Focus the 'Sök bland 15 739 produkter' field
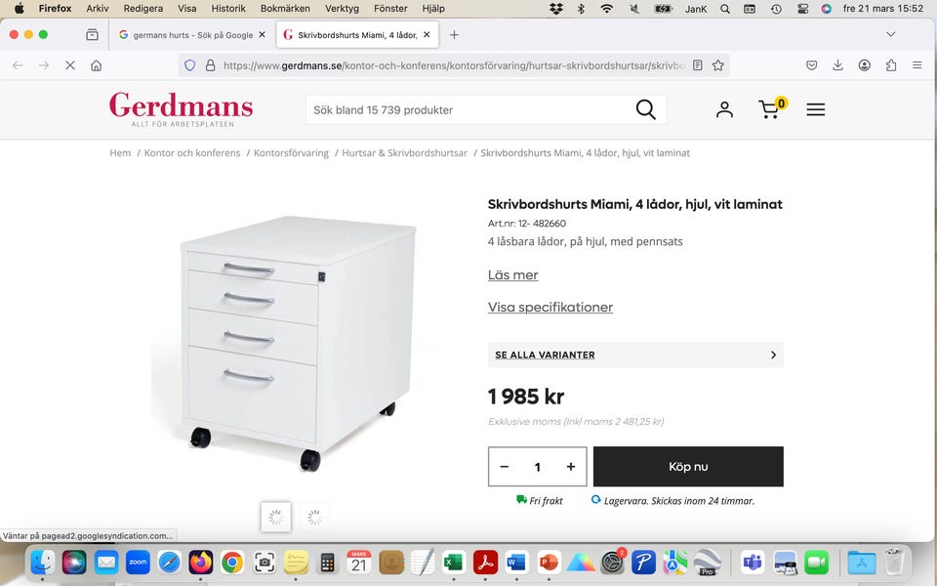 pyautogui.click(x=468, y=109)
